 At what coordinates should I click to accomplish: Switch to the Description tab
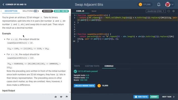pos(11,11)
